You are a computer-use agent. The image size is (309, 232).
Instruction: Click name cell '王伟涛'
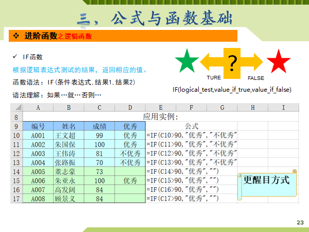pyautogui.click(x=68, y=154)
